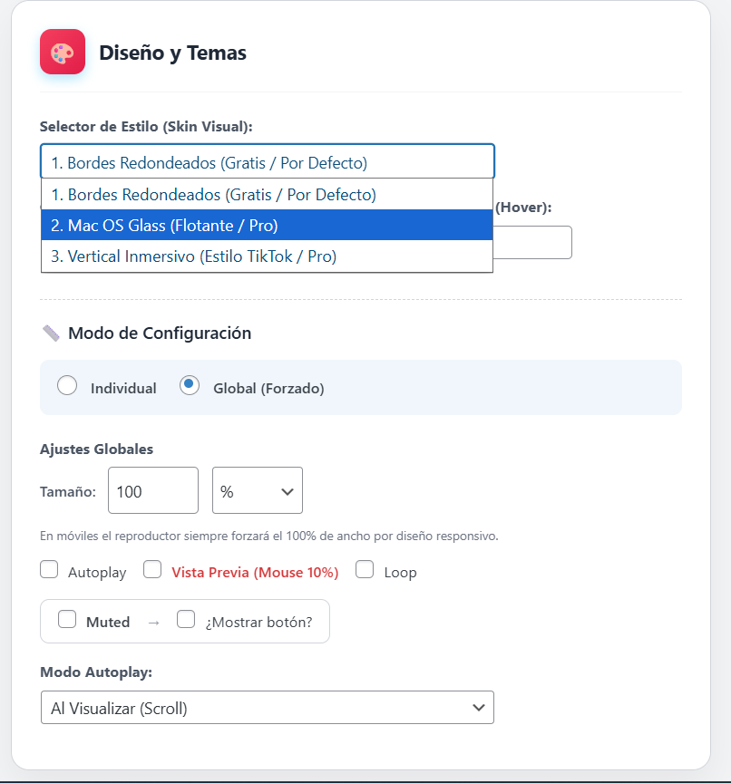Tick the Muted checkbox
The width and height of the screenshot is (731, 783).
tap(67, 620)
